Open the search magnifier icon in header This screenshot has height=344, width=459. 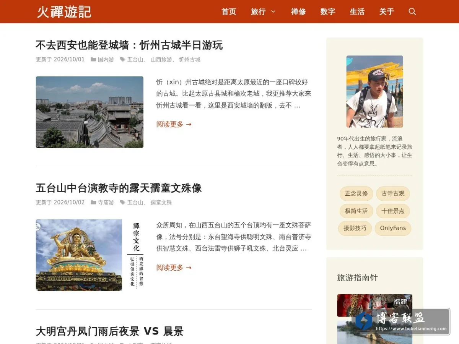coord(412,11)
